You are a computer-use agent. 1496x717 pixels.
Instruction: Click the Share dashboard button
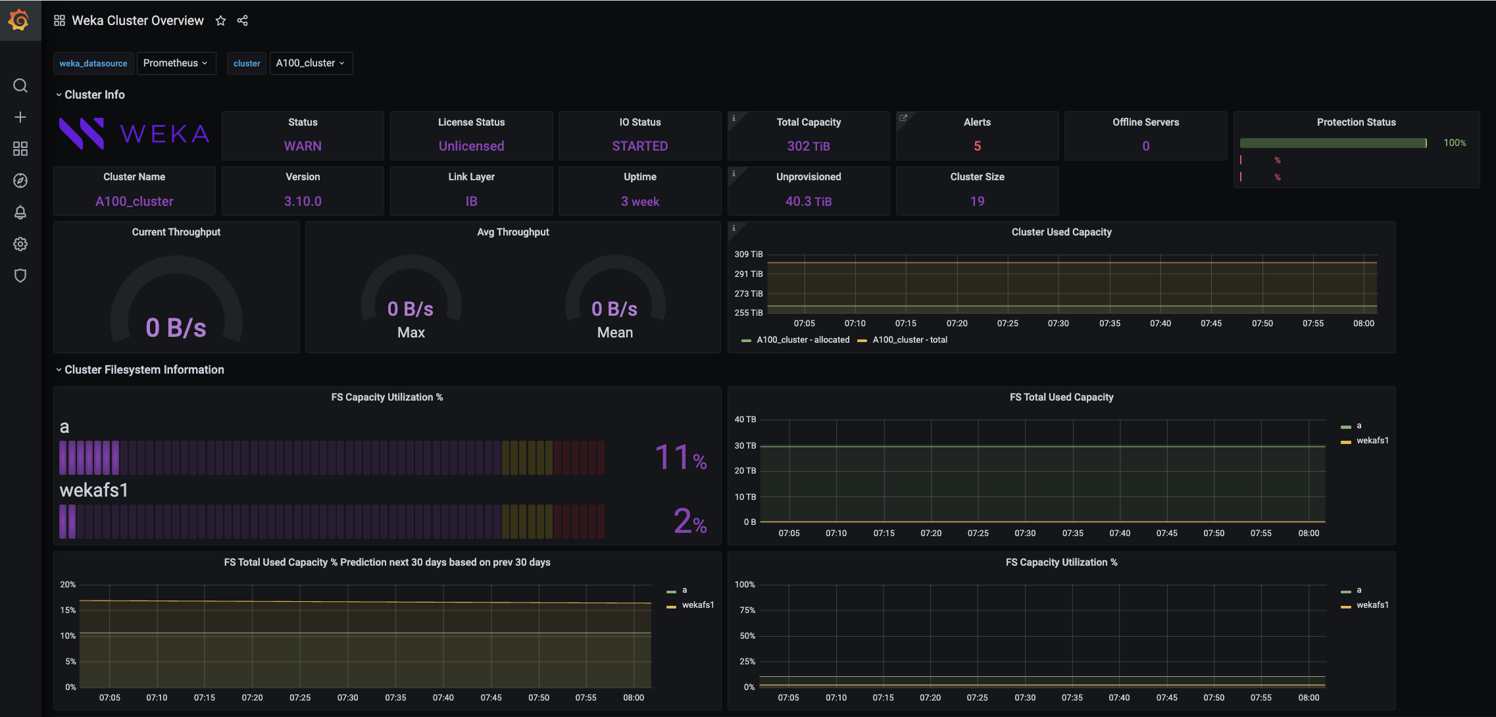click(242, 20)
